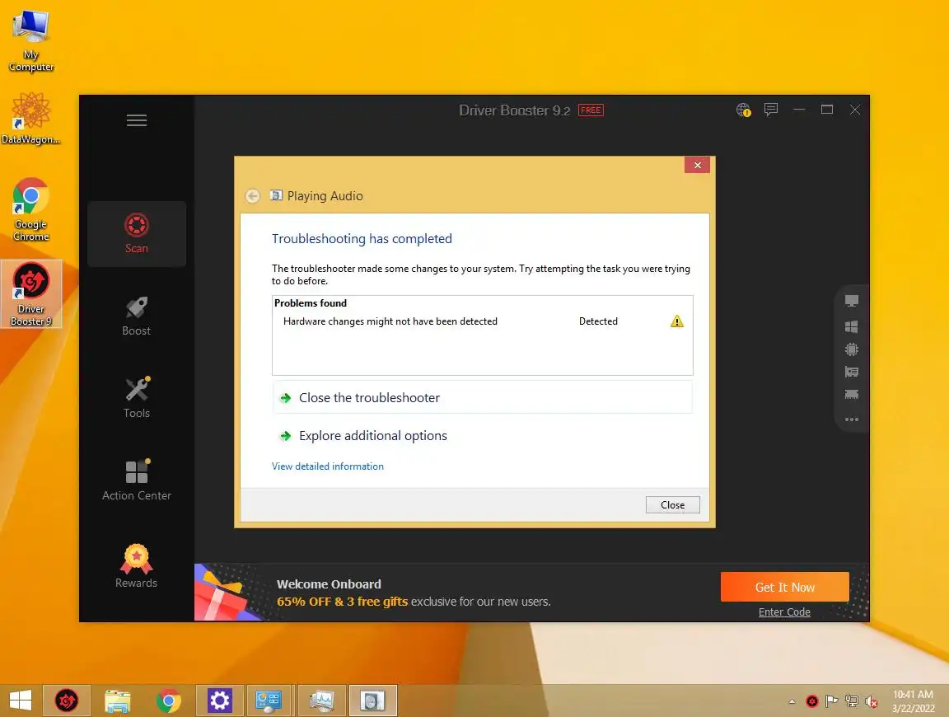
Task: Click the 'Detected' status text
Action: (x=598, y=321)
